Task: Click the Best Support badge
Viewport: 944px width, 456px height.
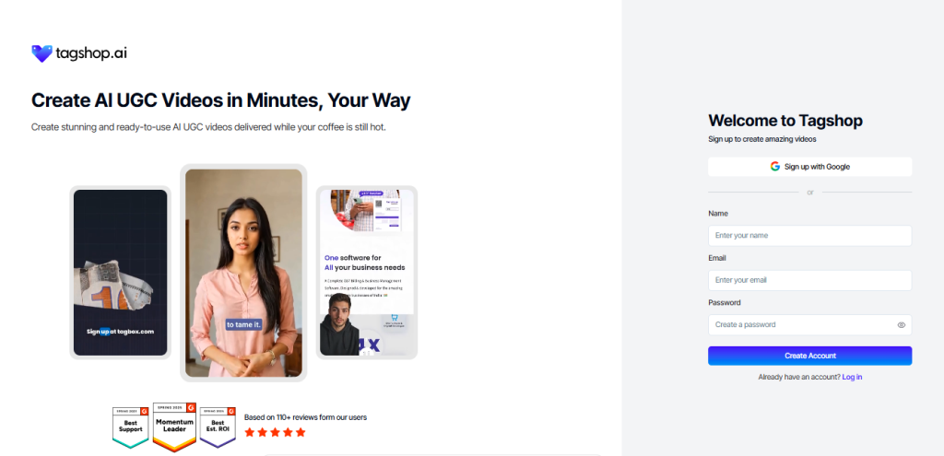Action: (131, 427)
